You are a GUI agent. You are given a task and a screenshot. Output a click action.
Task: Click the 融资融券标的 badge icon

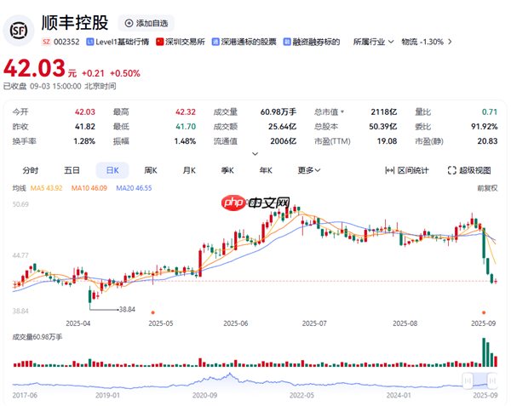[x=287, y=42]
